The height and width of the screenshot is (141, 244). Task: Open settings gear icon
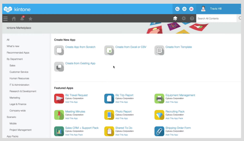pyautogui.click(x=184, y=18)
